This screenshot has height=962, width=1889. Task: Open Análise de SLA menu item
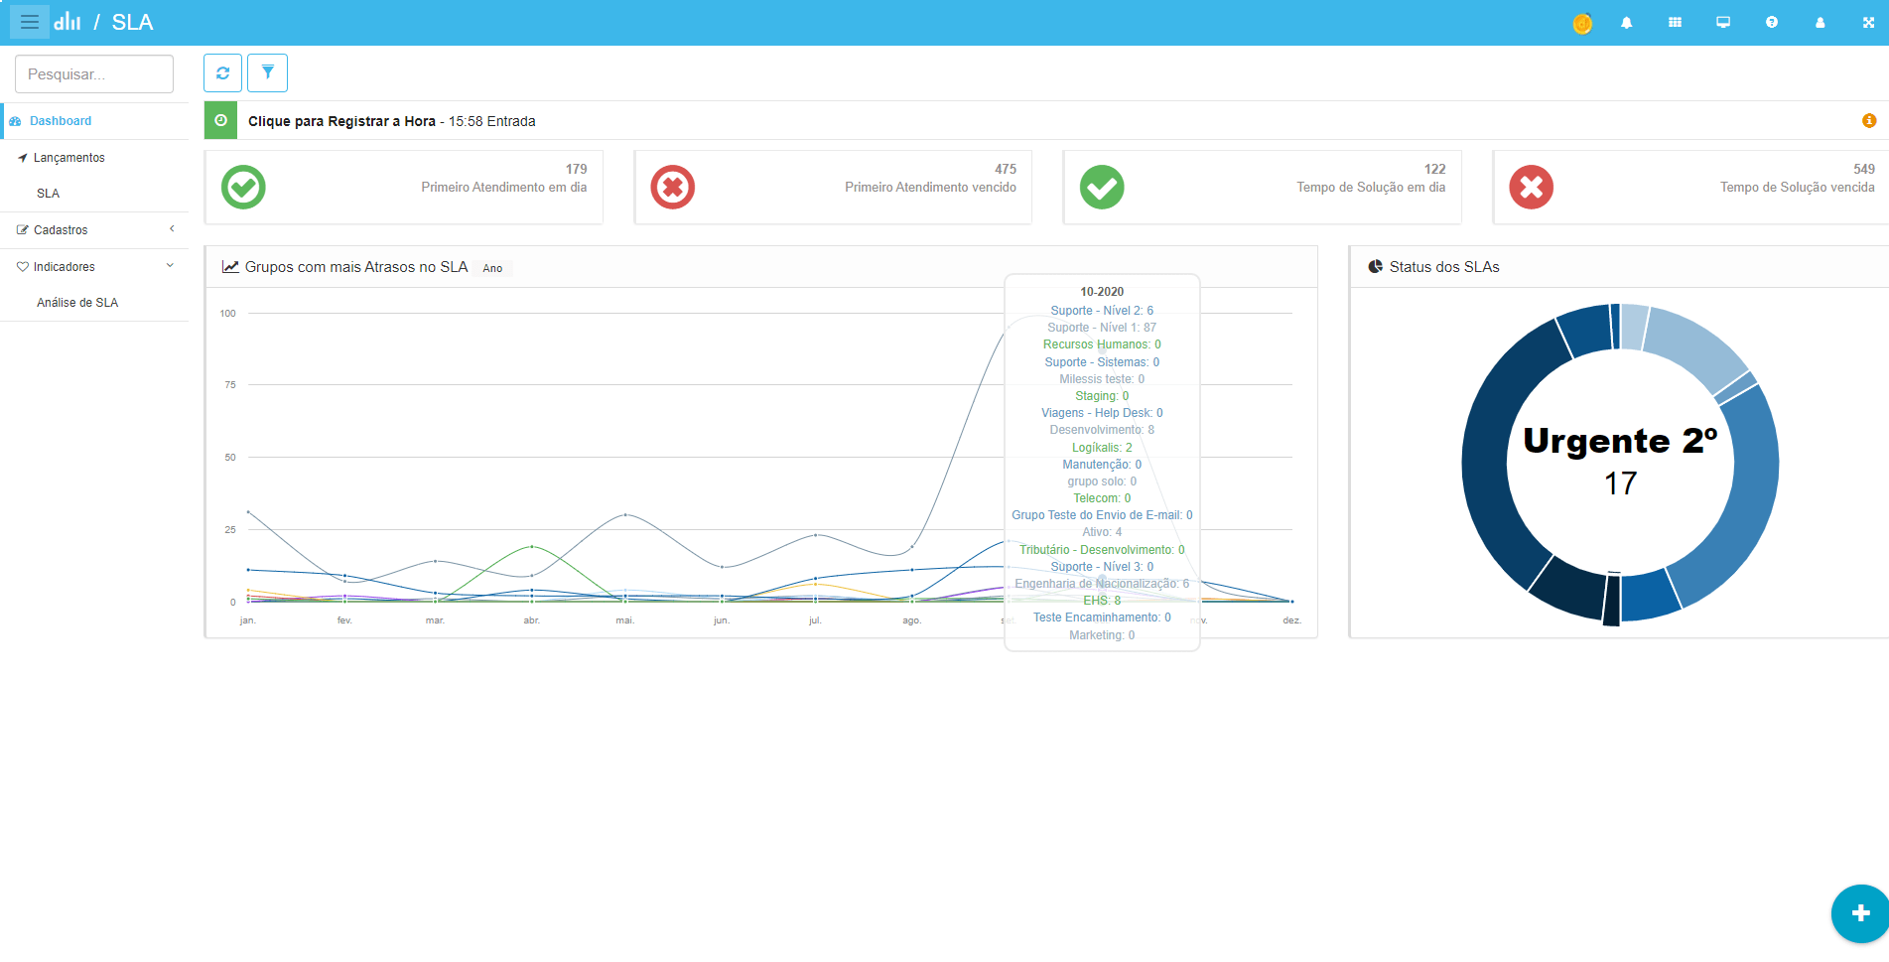click(x=77, y=303)
